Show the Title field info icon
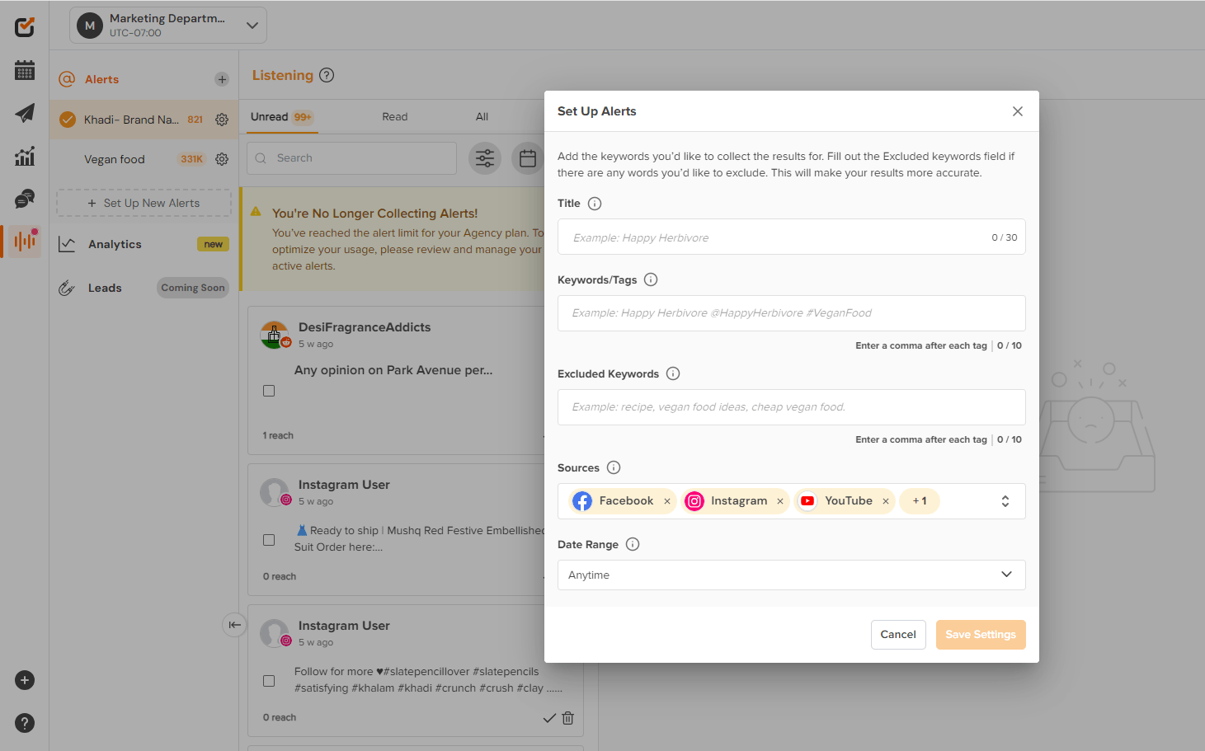The height and width of the screenshot is (751, 1205). (x=595, y=204)
